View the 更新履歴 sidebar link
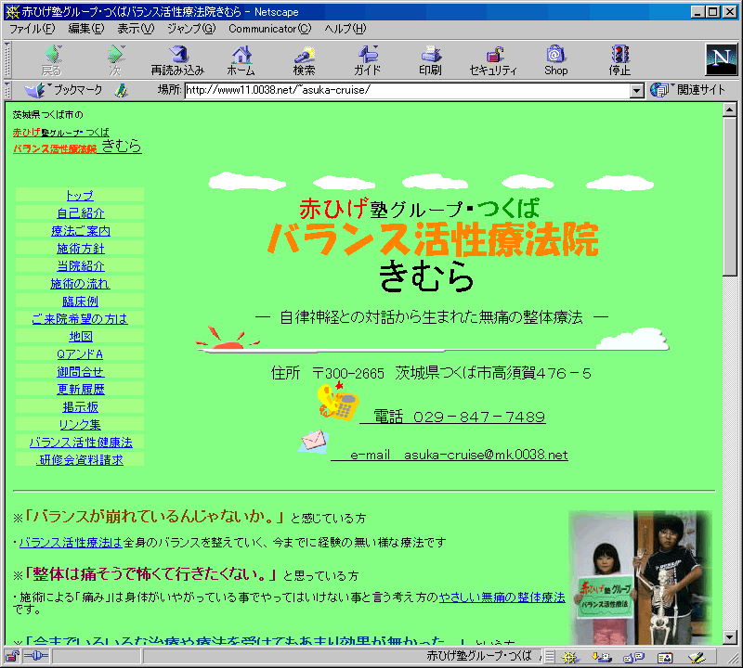This screenshot has height=668, width=743. [80, 389]
